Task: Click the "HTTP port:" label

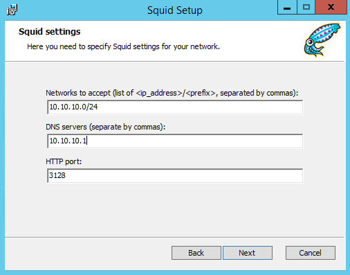Action: pyautogui.click(x=64, y=161)
